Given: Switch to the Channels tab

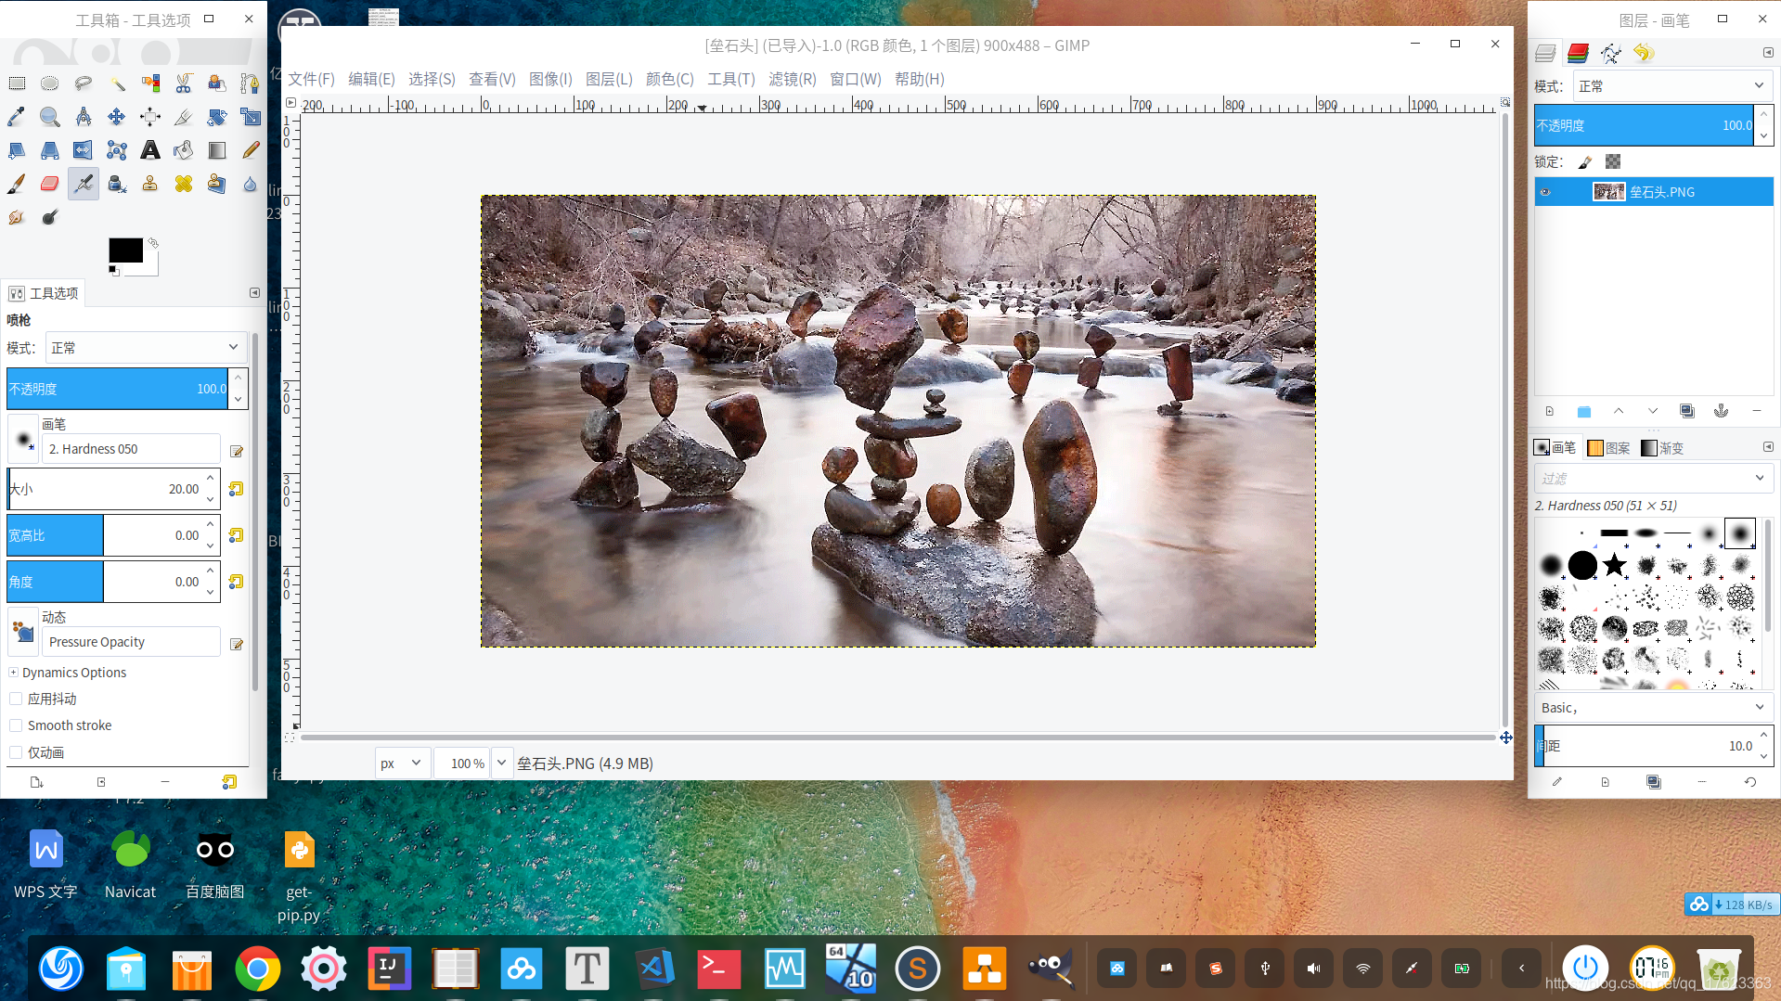Looking at the screenshot, I should [x=1578, y=53].
